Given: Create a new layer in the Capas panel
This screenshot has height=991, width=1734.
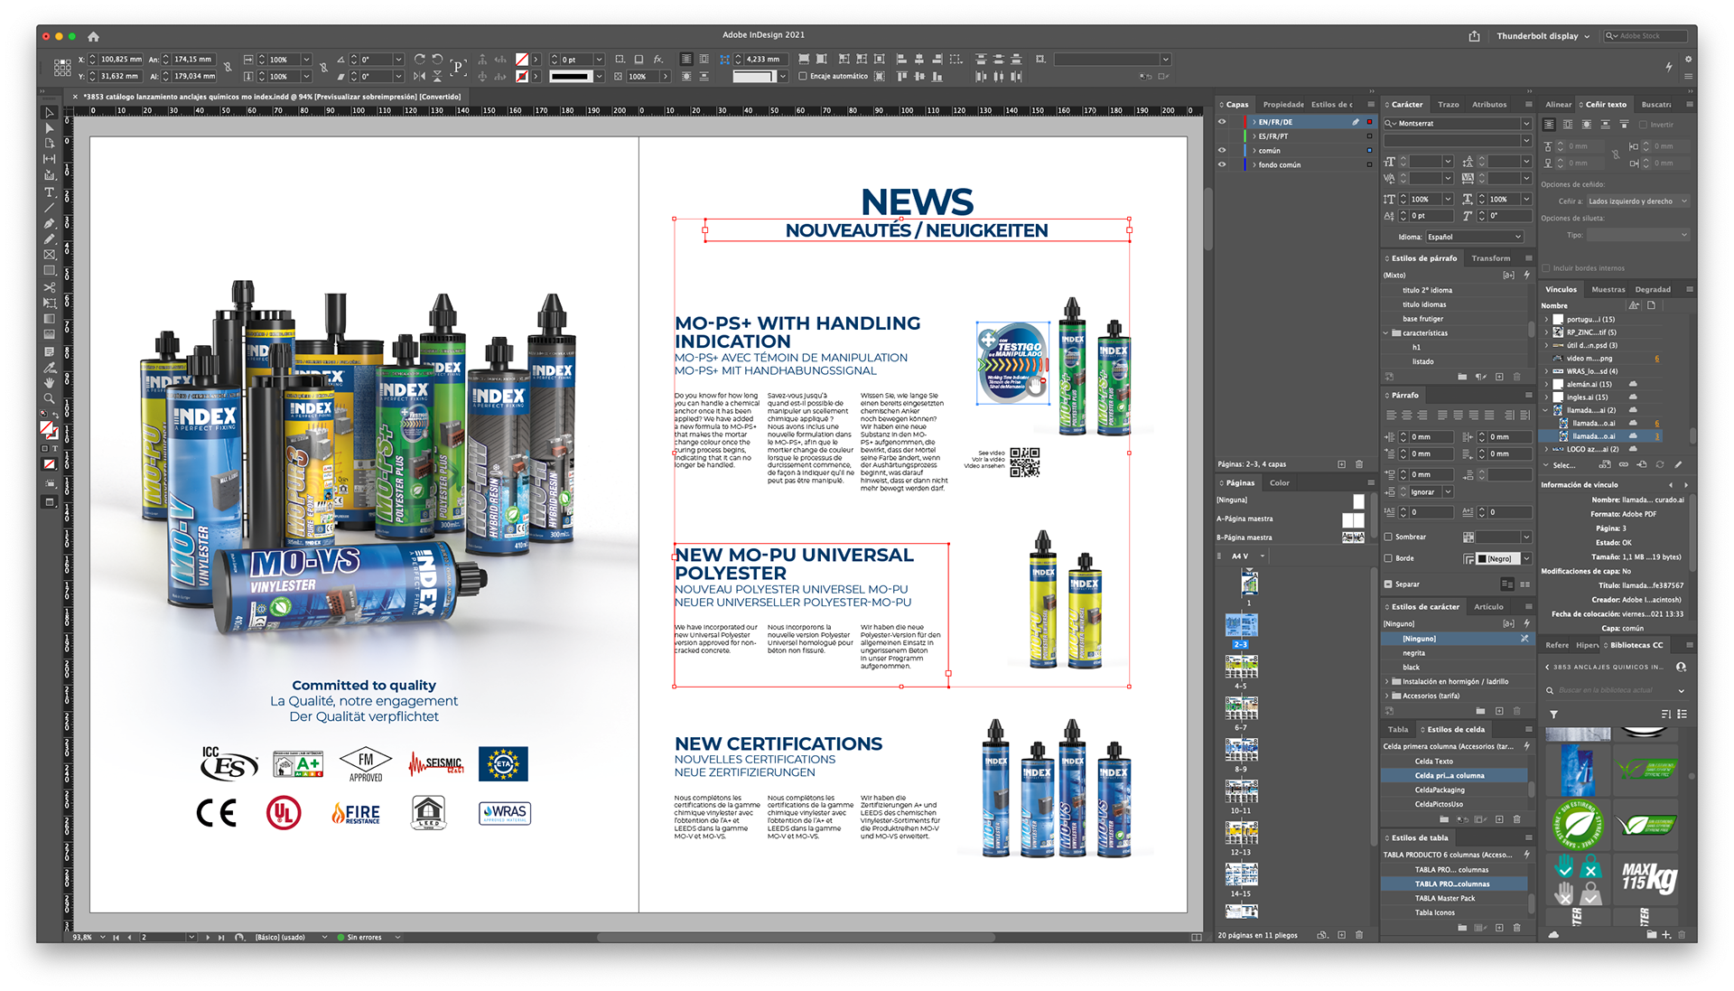Looking at the screenshot, I should pos(1342,464).
